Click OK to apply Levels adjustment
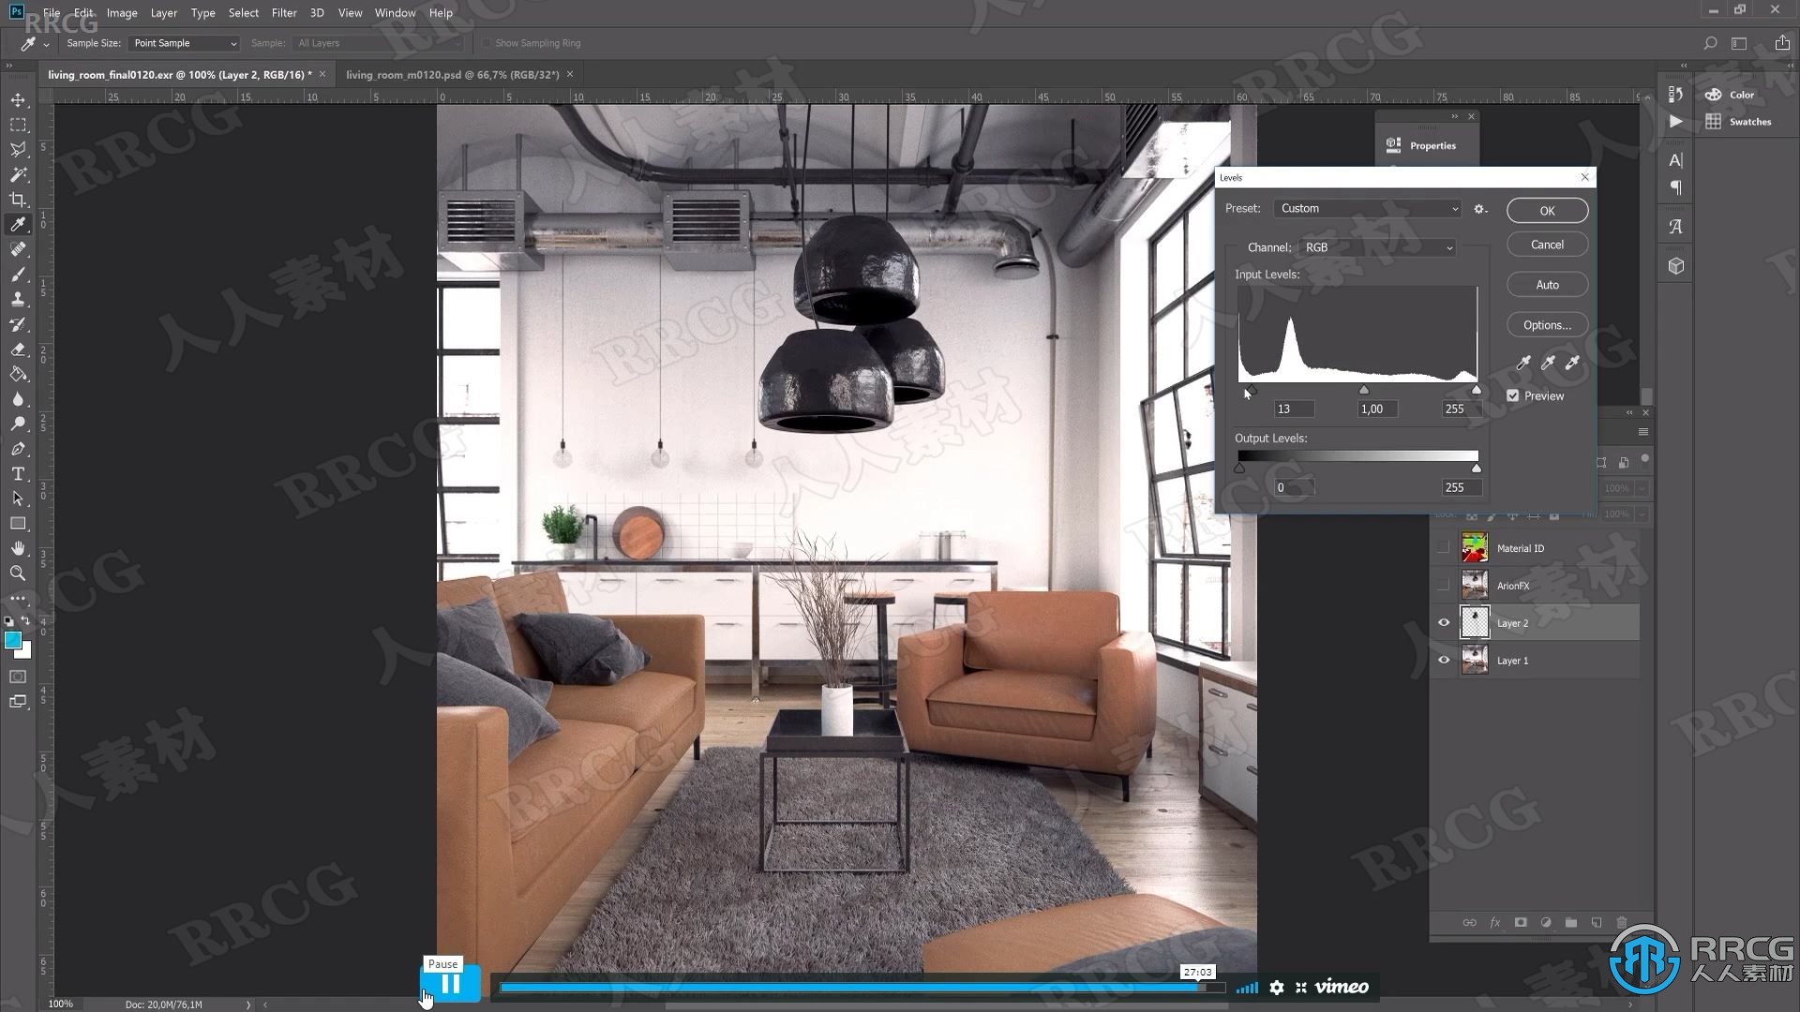The width and height of the screenshot is (1800, 1012). 1547,210
